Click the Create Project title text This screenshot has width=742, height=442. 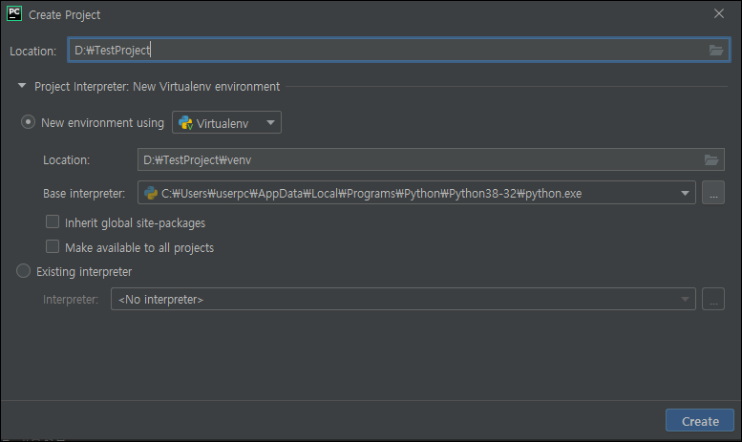(x=65, y=15)
